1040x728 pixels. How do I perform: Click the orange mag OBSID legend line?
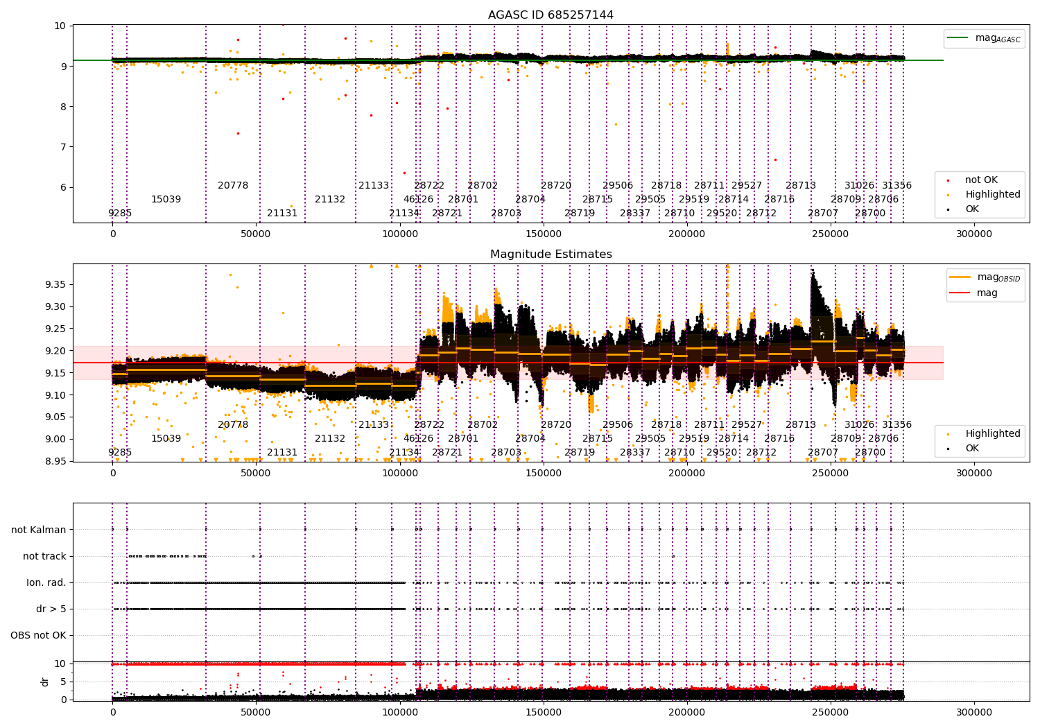coord(959,277)
